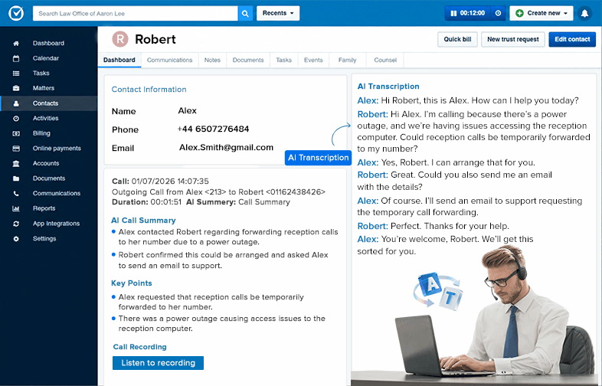Click the Communications phone icon
602x386 pixels.
(16, 194)
